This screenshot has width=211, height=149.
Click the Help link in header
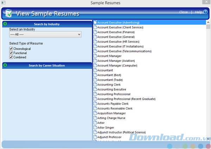click(198, 12)
